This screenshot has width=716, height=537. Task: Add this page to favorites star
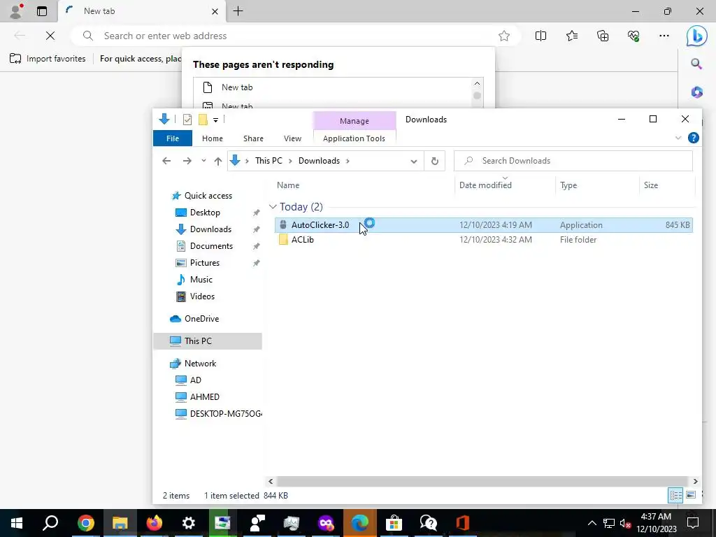point(504,36)
